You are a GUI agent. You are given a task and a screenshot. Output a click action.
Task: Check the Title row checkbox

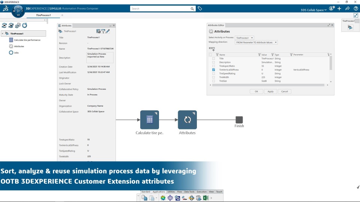(213, 59)
